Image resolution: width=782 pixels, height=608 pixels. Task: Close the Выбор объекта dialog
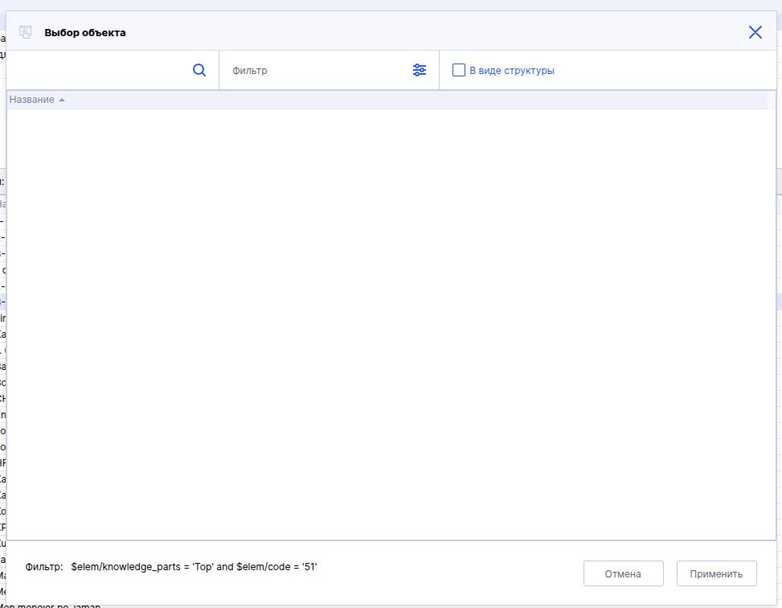coord(755,32)
